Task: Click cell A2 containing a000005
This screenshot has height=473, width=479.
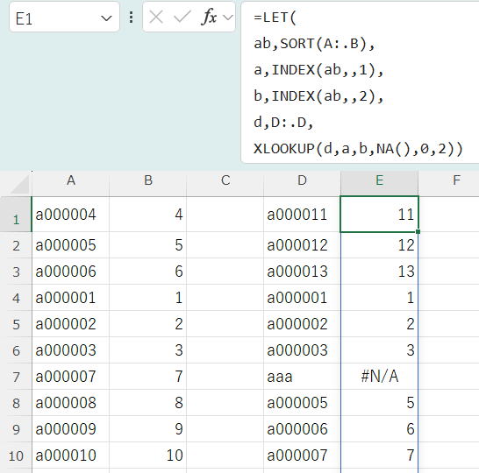Action: click(70, 245)
